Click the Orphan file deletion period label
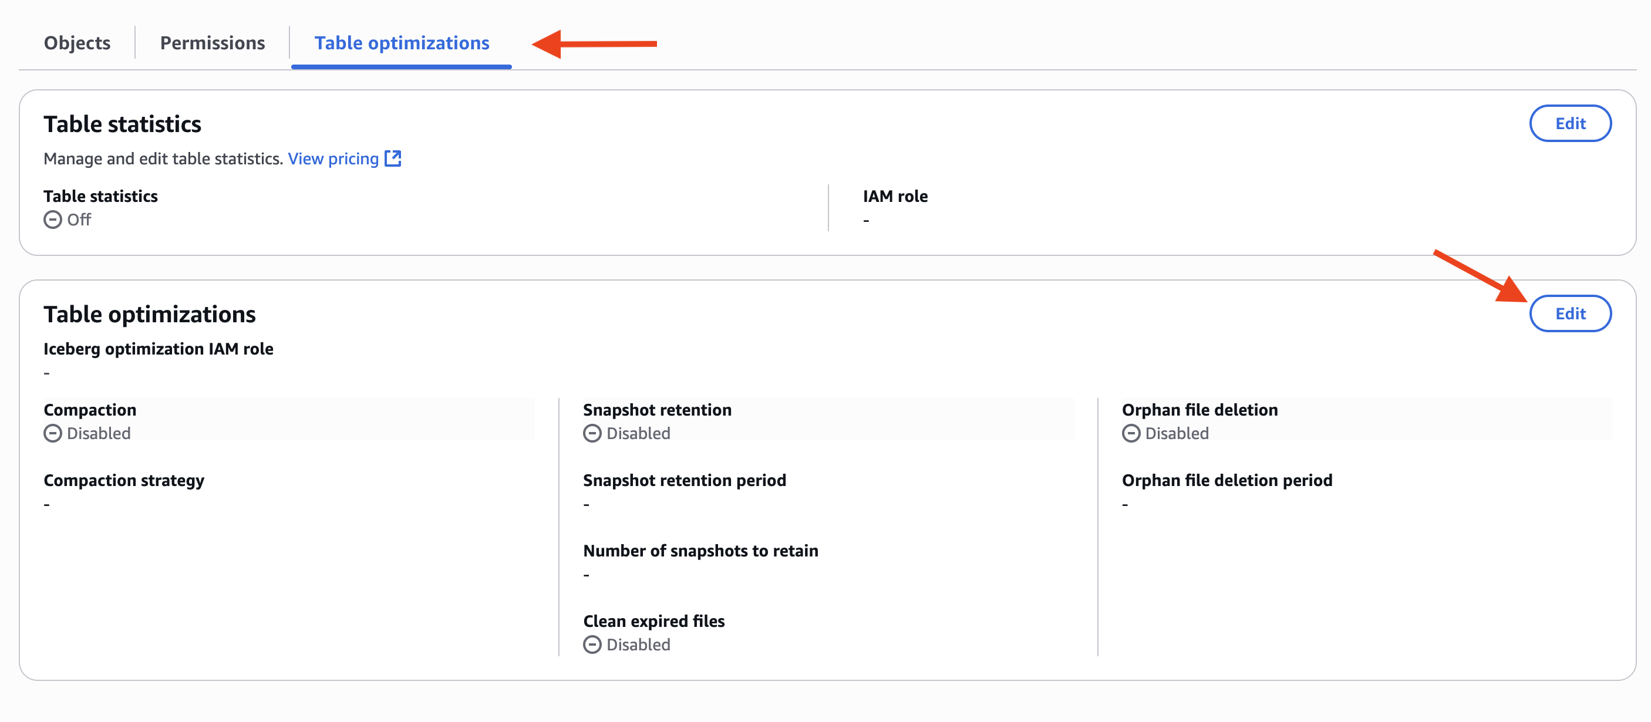Screen dimensions: 1651x722 pyautogui.click(x=1227, y=481)
